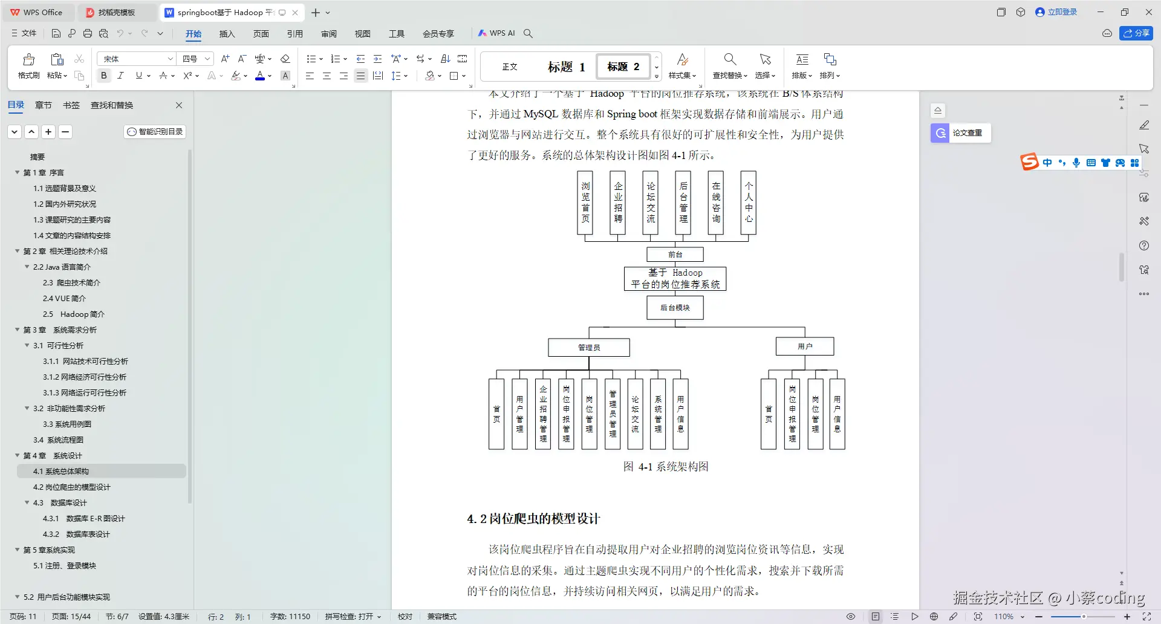Open WPS AI assistant
Viewport: 1161px width, 624px height.
(496, 33)
